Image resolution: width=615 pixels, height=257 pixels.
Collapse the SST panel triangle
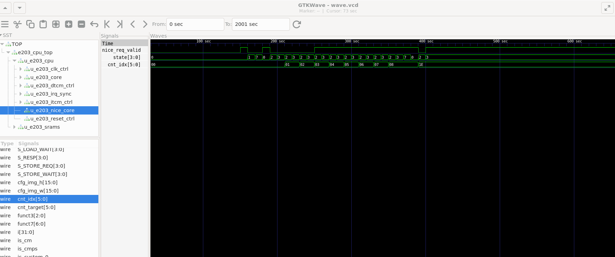point(1,35)
